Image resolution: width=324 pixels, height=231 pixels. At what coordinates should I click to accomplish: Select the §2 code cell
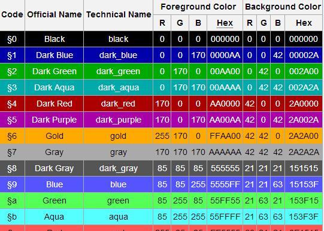[12, 71]
